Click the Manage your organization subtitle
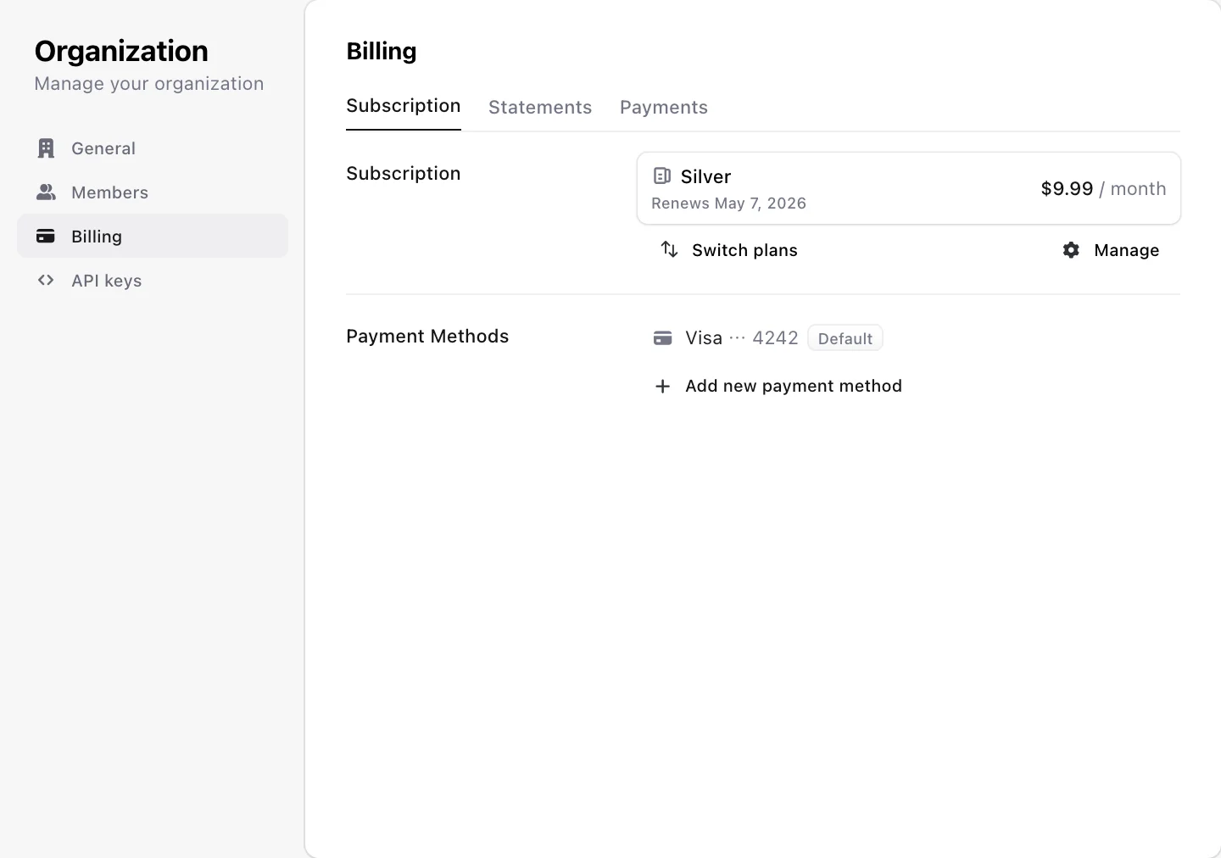 click(x=149, y=84)
